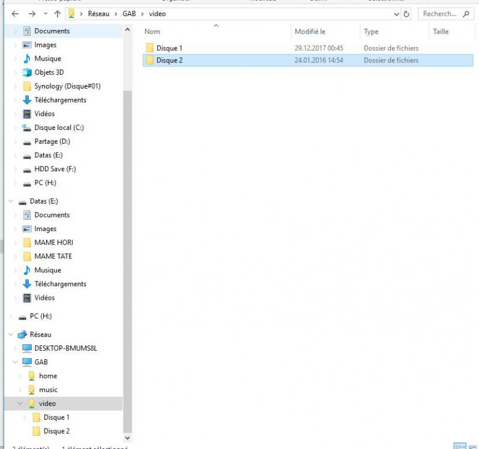Open address bar history dropdown
Image resolution: width=479 pixels, height=449 pixels.
pyautogui.click(x=397, y=14)
